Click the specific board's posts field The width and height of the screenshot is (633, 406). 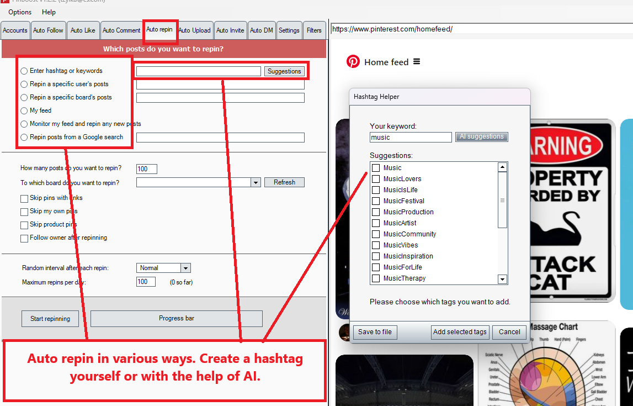click(220, 97)
